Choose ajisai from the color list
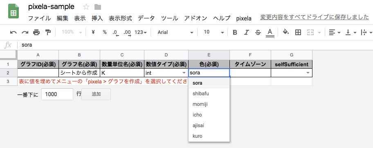Screen dimensions: 373x148 209,126
